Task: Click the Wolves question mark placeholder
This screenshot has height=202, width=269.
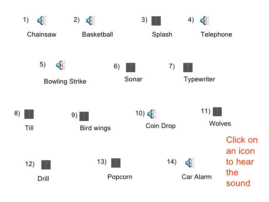Action: tap(217, 112)
